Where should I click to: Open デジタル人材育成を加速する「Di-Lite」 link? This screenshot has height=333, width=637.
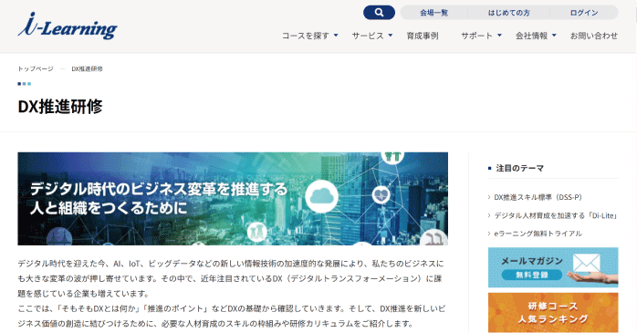tap(556, 215)
